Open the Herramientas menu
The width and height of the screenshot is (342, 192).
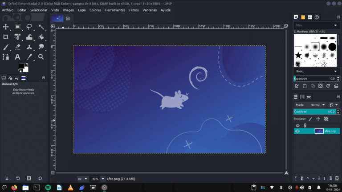115,10
